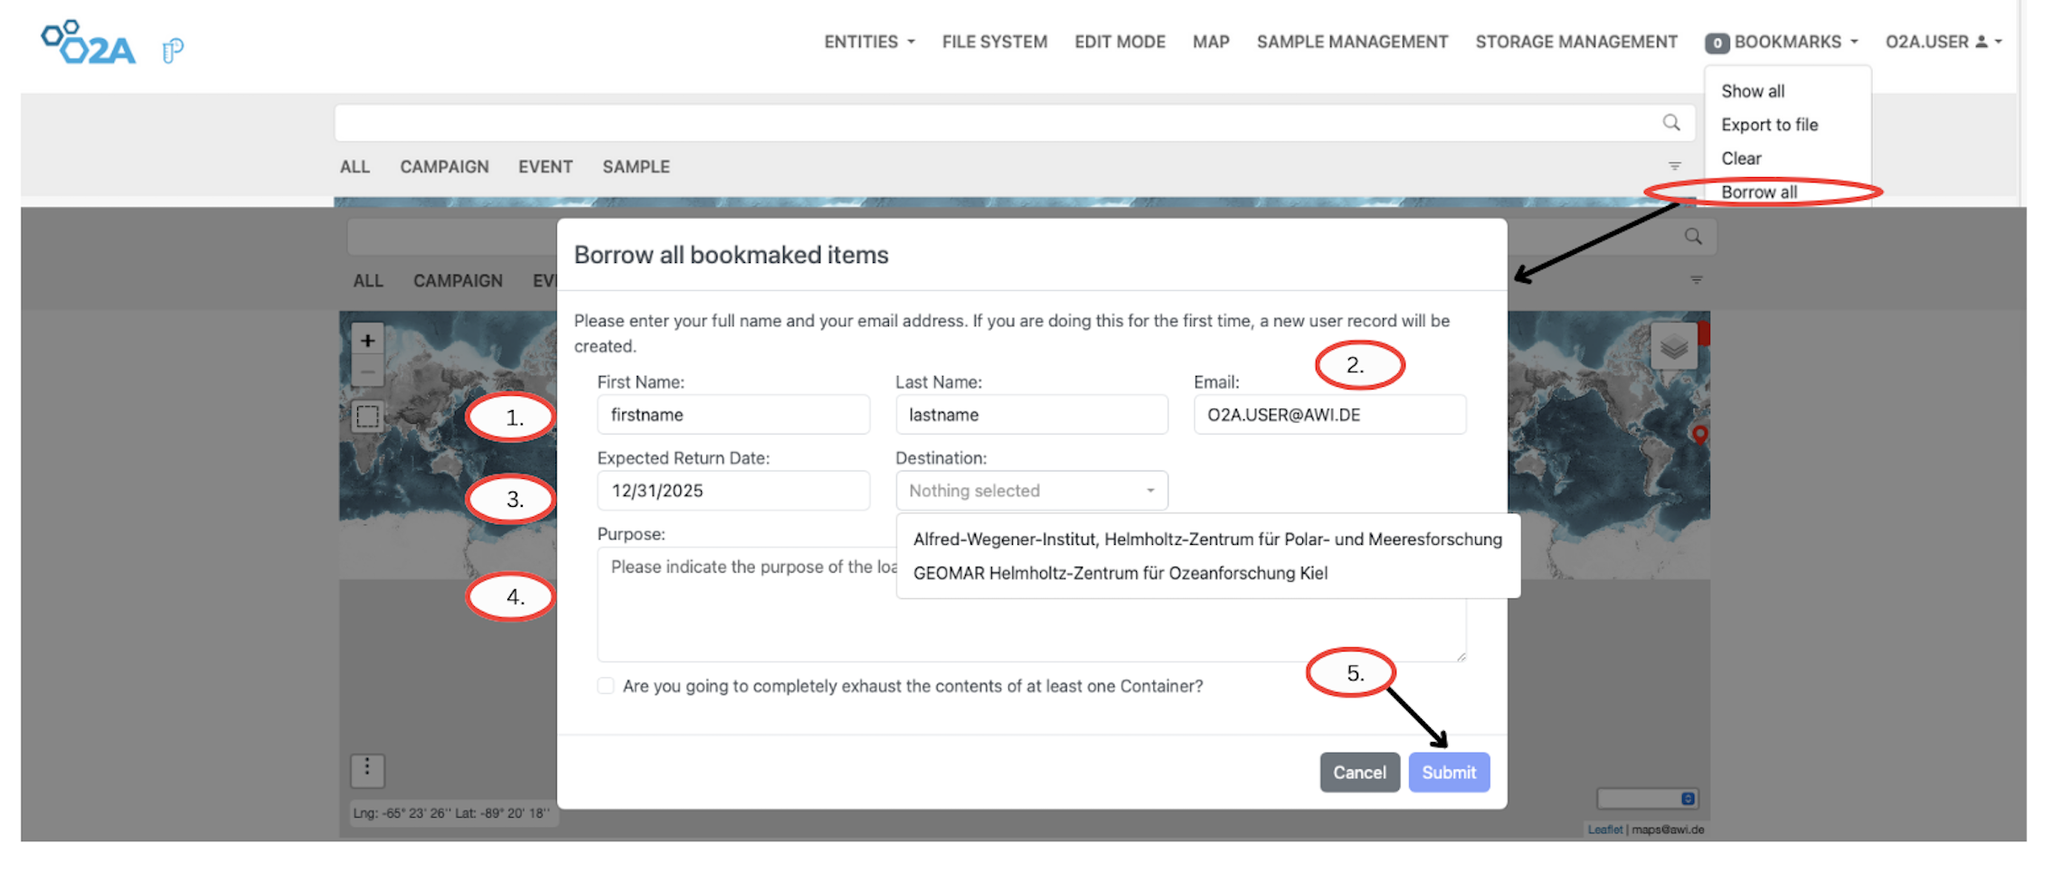Open the Entities dropdown menu

[868, 42]
